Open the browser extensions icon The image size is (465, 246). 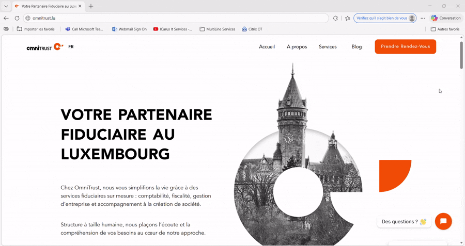click(x=335, y=18)
